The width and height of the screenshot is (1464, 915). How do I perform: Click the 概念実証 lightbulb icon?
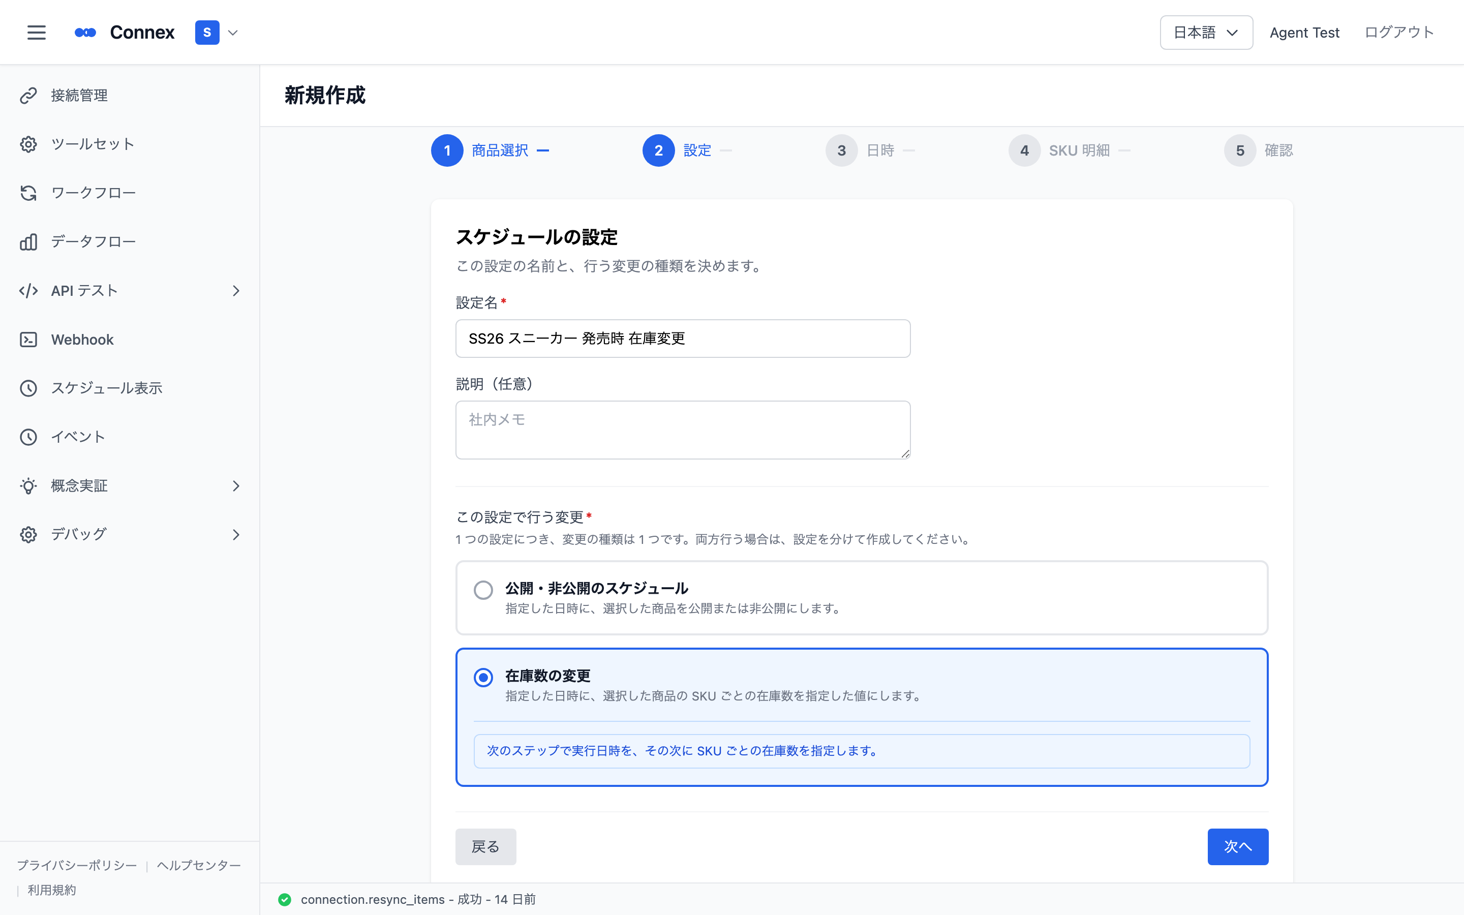pos(28,486)
